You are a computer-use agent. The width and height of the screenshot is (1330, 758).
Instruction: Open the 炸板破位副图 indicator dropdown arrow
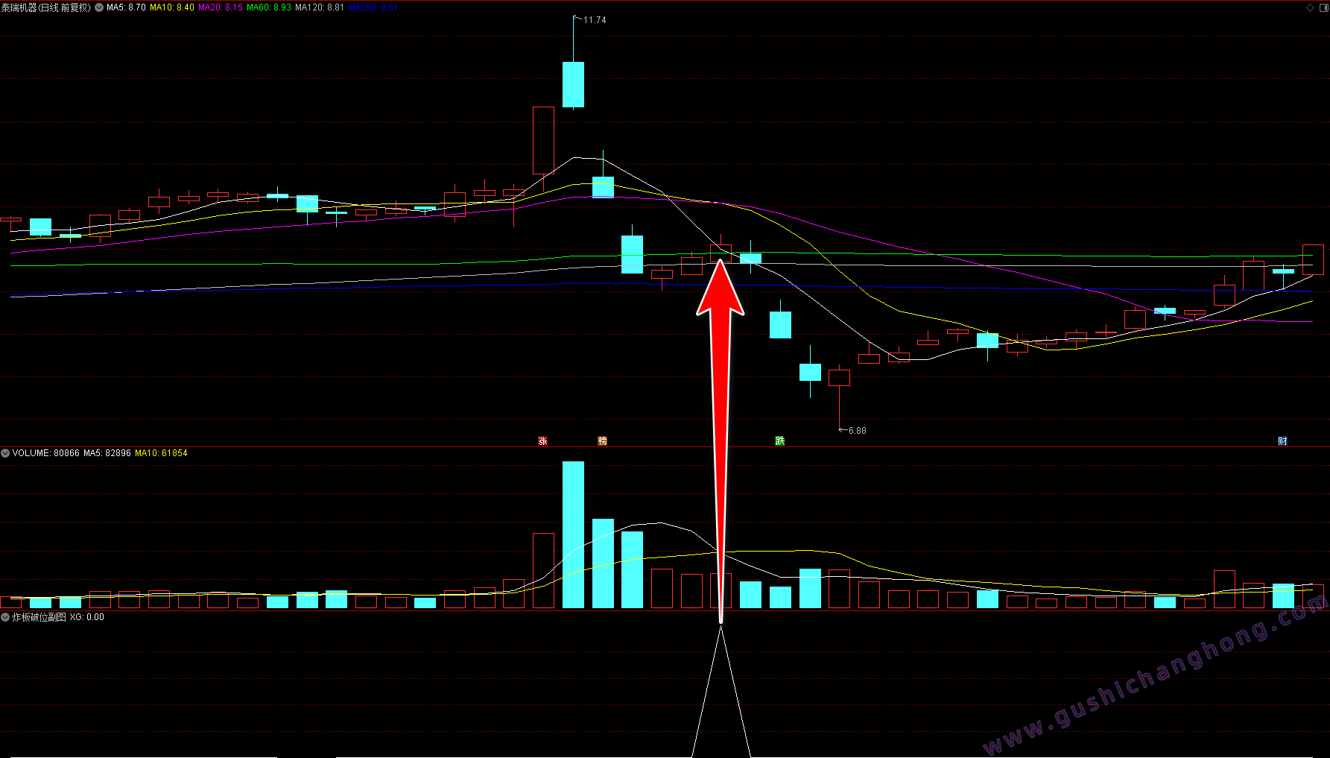pyautogui.click(x=5, y=617)
